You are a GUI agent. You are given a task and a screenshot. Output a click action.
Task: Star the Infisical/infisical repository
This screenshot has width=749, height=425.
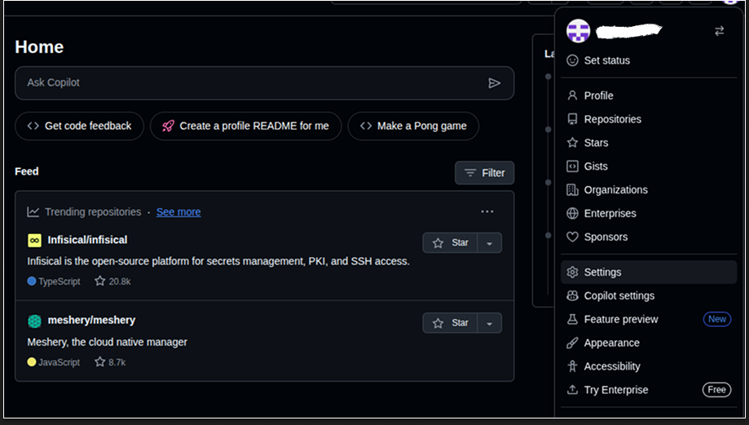click(451, 243)
